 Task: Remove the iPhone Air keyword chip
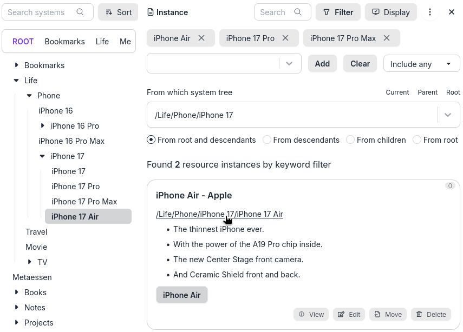[201, 38]
